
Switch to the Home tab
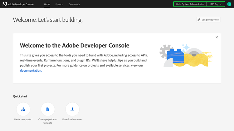click(47, 4)
